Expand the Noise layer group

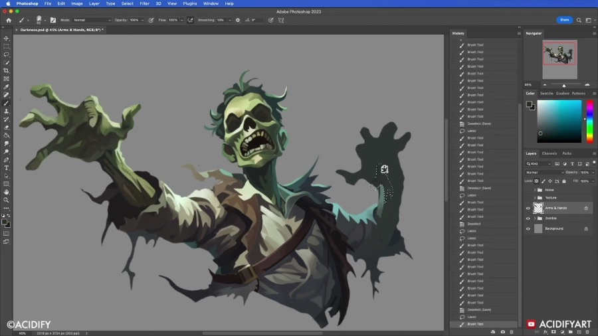tap(535, 190)
